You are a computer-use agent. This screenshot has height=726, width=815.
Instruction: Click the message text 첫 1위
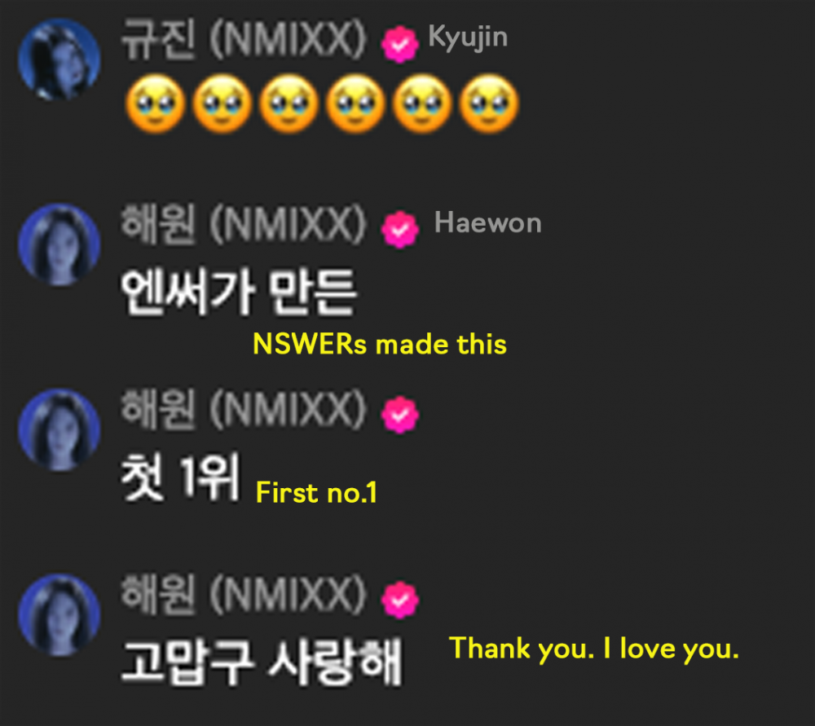[180, 477]
